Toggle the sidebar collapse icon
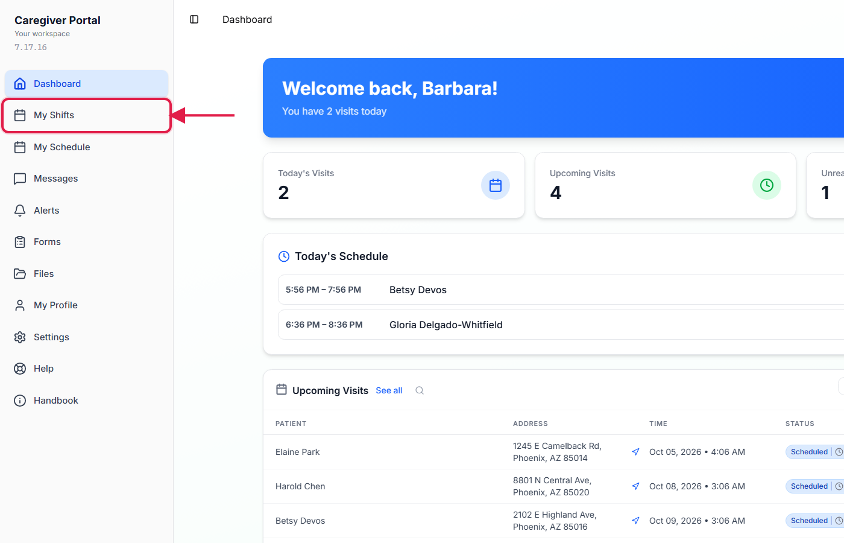 point(194,19)
